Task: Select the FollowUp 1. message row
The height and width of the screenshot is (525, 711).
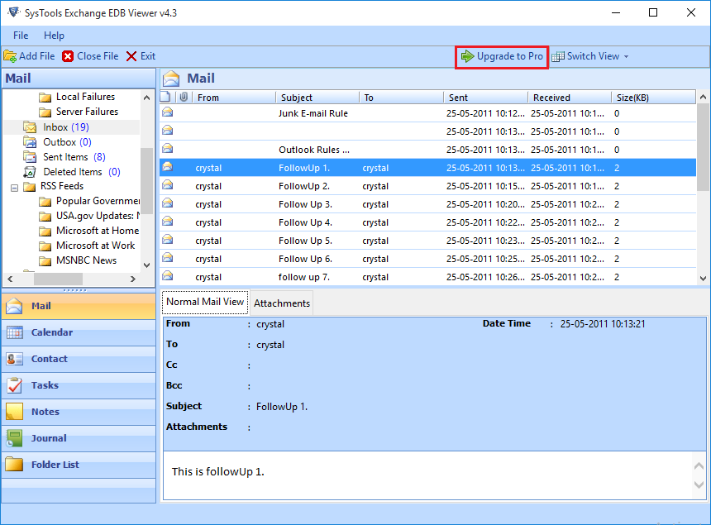Action: pyautogui.click(x=428, y=168)
